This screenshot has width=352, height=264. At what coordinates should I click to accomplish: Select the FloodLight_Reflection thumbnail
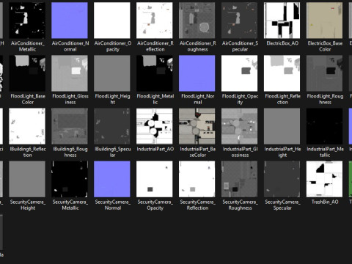coord(282,73)
